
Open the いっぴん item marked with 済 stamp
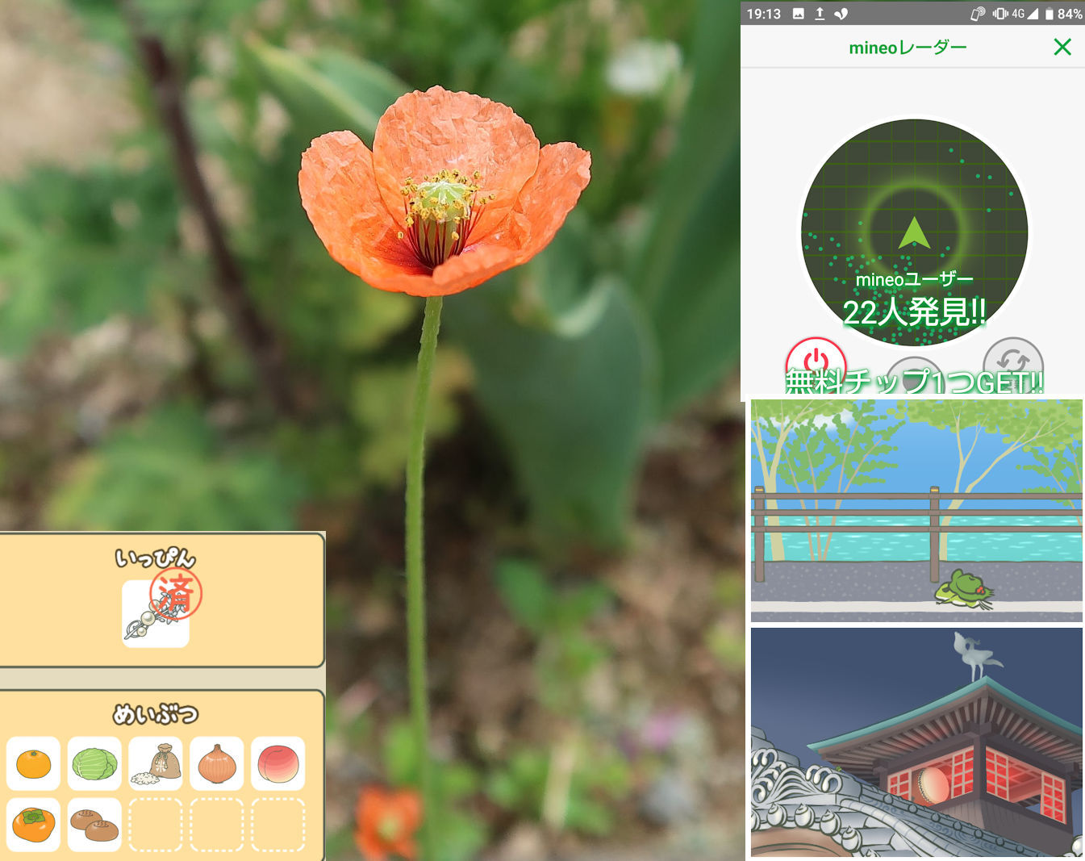156,613
